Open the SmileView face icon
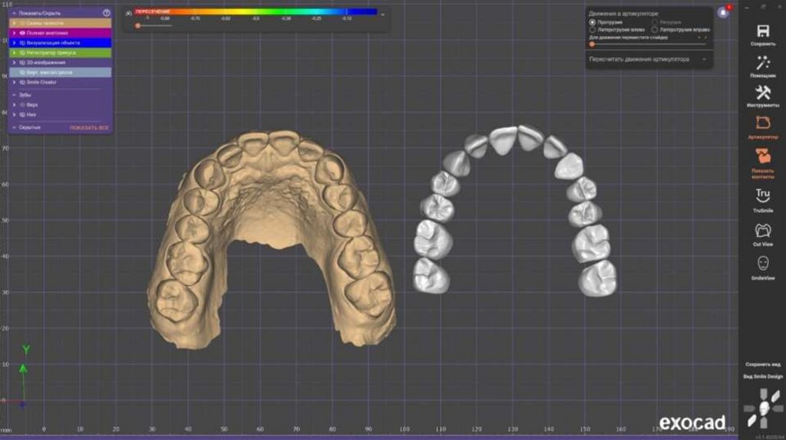 coord(763,263)
